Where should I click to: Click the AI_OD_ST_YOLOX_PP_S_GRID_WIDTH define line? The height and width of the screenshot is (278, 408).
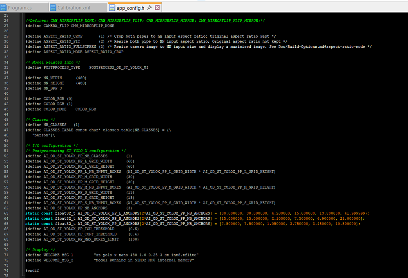(80, 192)
